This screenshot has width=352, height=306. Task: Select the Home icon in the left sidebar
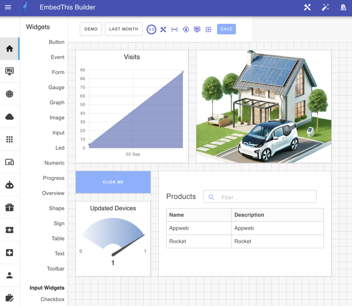(10, 49)
